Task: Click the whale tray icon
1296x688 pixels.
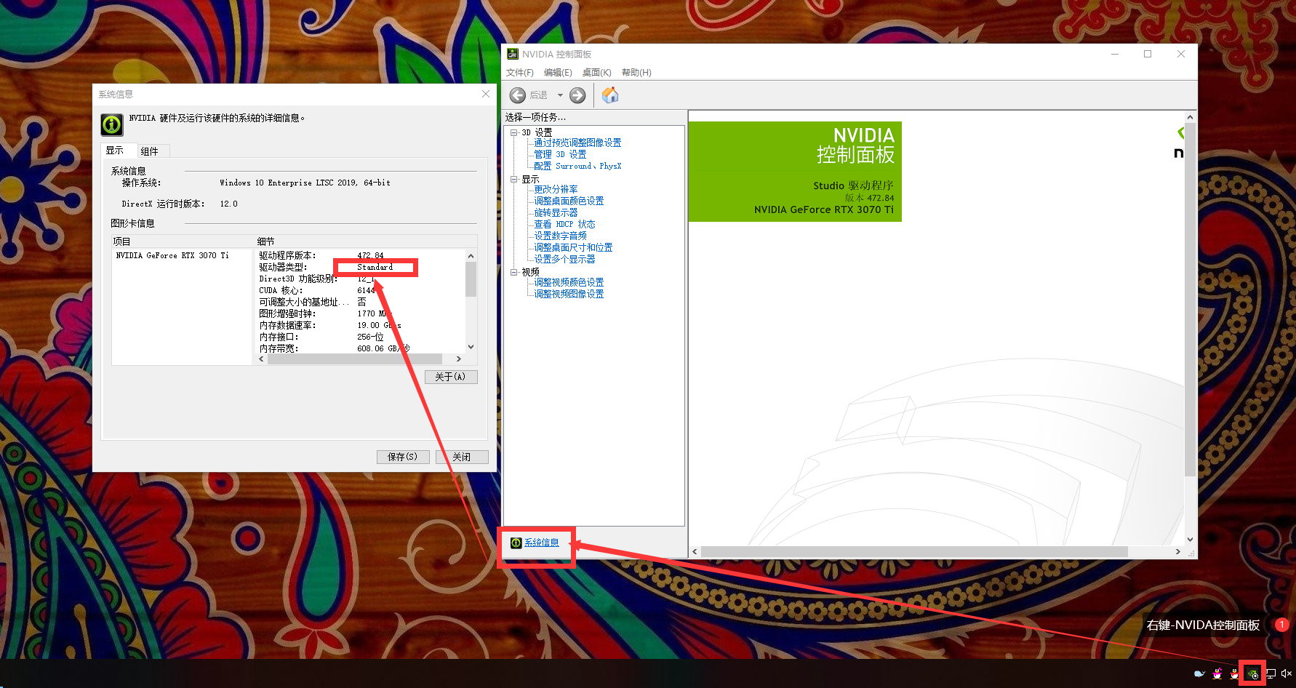Action: [x=1199, y=674]
